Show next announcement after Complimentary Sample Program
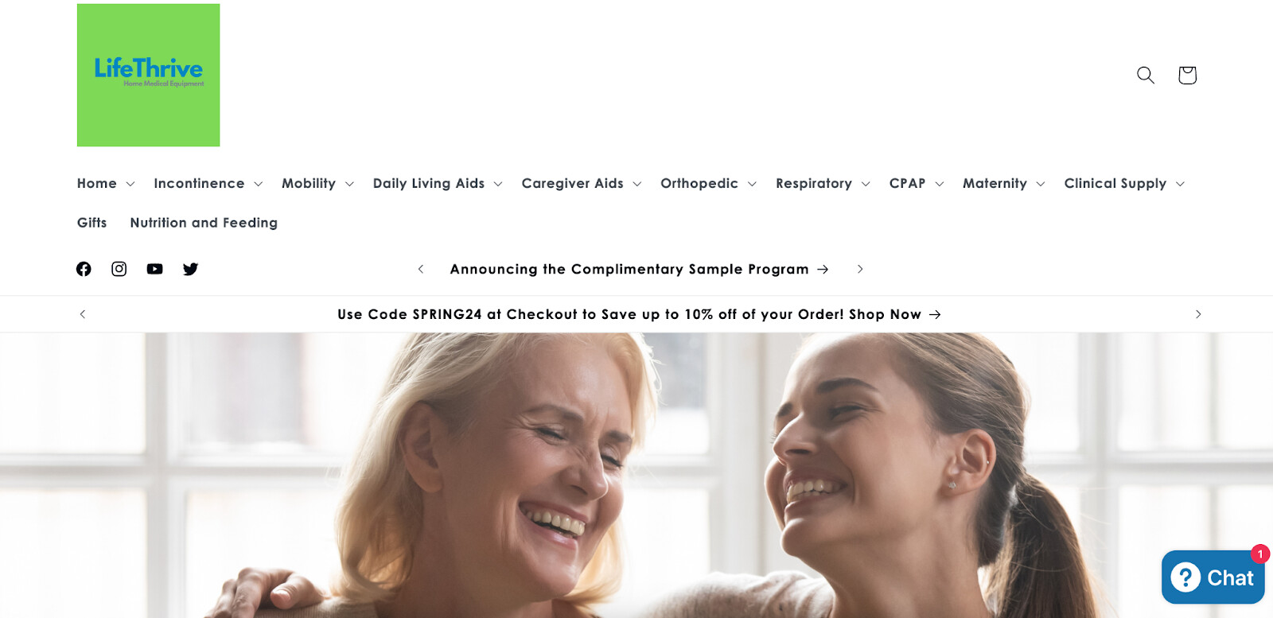The height and width of the screenshot is (618, 1273). point(860,269)
